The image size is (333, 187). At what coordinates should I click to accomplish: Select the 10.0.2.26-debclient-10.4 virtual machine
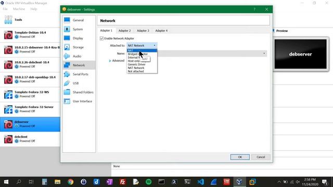point(30,64)
